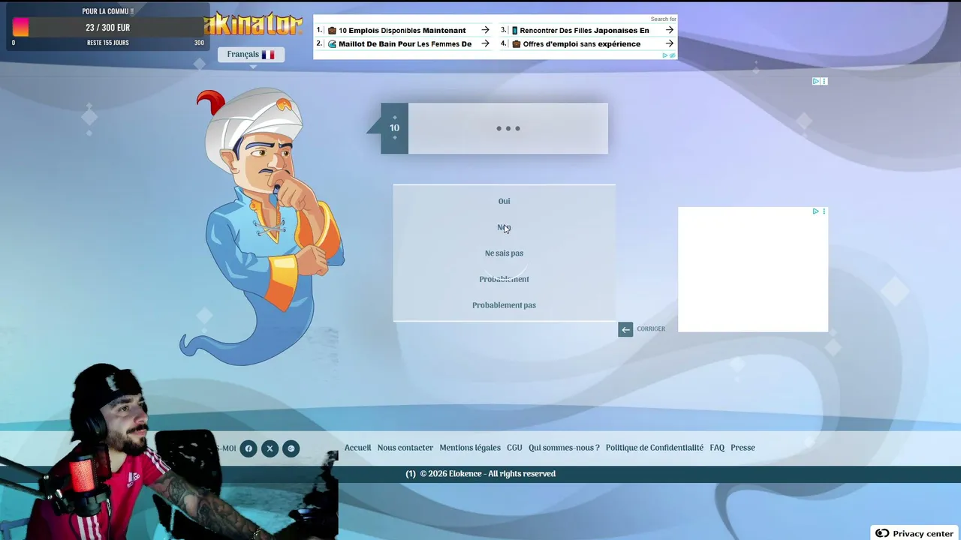Open the Facebook social icon
Image resolution: width=961 pixels, height=540 pixels.
(x=249, y=448)
